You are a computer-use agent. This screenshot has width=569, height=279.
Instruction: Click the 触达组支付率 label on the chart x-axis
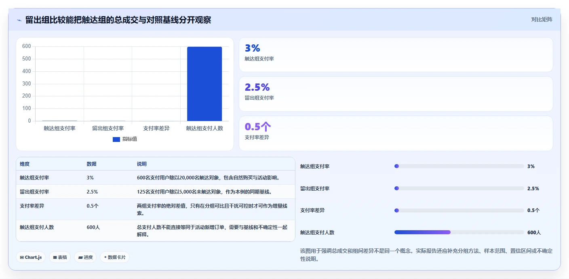click(x=59, y=128)
